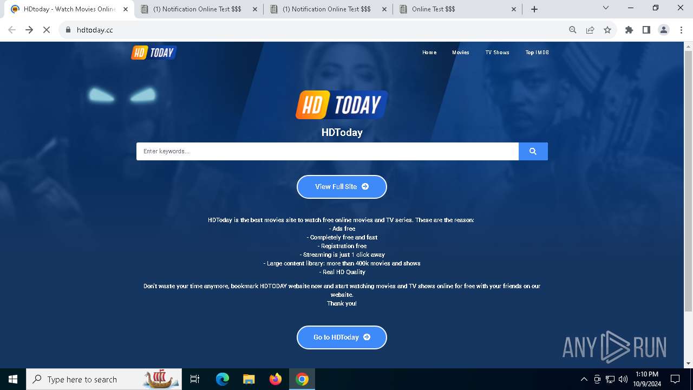The image size is (693, 390).
Task: Click 'Completely free and fast' text
Action: point(342,237)
